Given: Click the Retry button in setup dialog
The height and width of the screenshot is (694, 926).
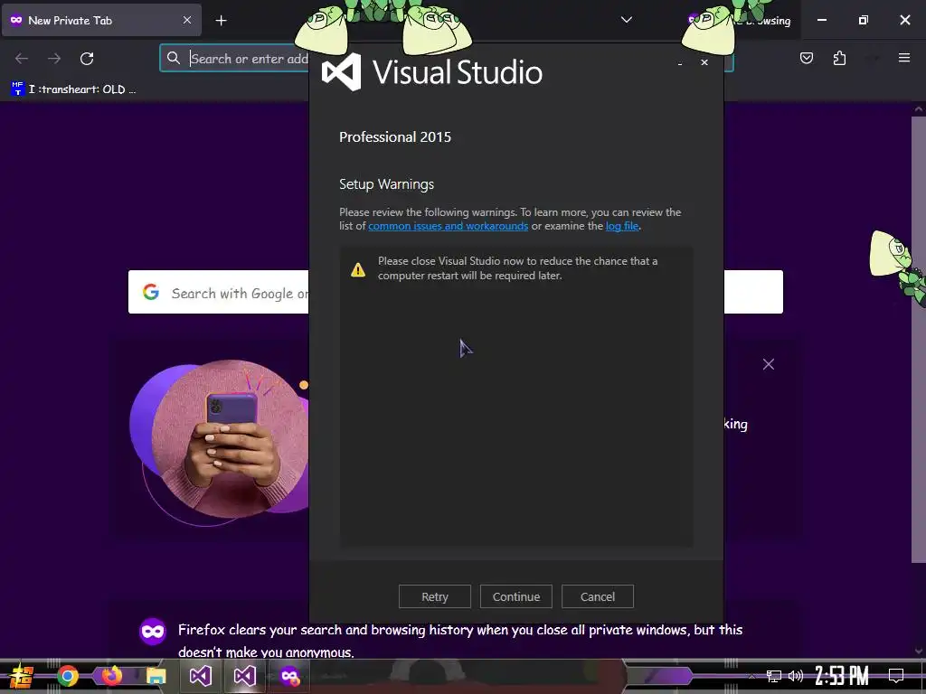Looking at the screenshot, I should click(x=435, y=596).
